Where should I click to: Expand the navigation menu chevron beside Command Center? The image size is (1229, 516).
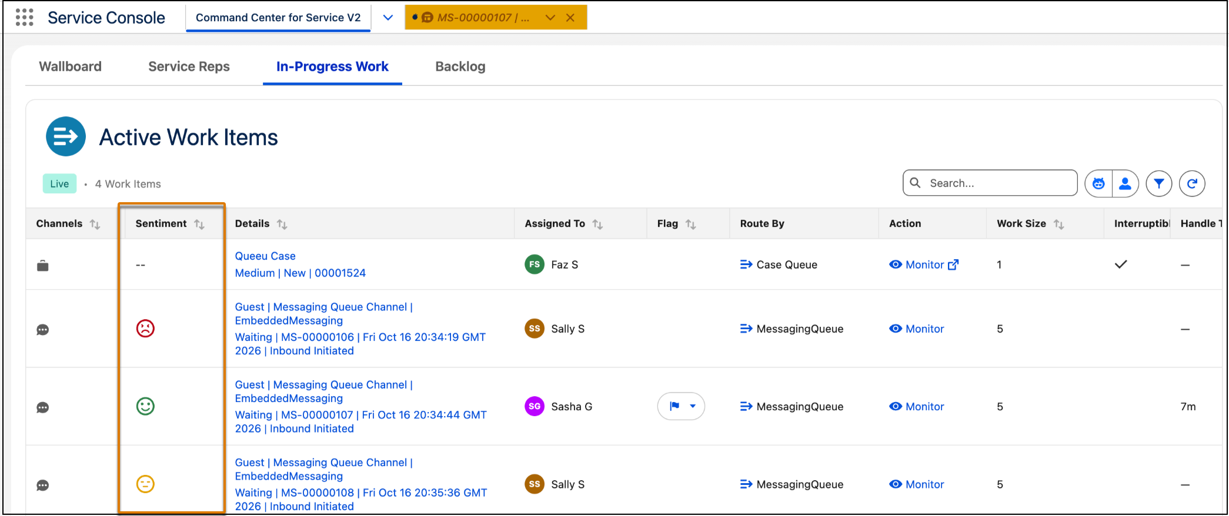click(388, 18)
